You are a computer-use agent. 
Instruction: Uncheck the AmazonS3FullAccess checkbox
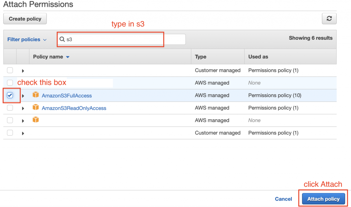[x=10, y=95]
